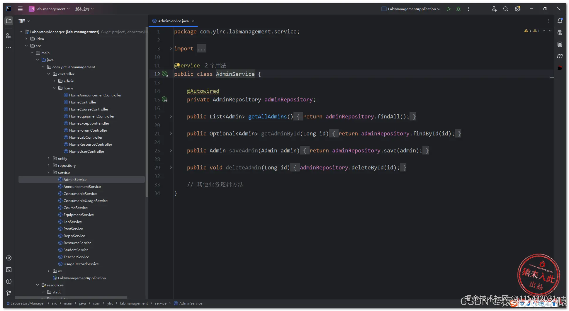Open the 项目 view dropdown
Image resolution: width=569 pixels, height=311 pixels.
(24, 21)
